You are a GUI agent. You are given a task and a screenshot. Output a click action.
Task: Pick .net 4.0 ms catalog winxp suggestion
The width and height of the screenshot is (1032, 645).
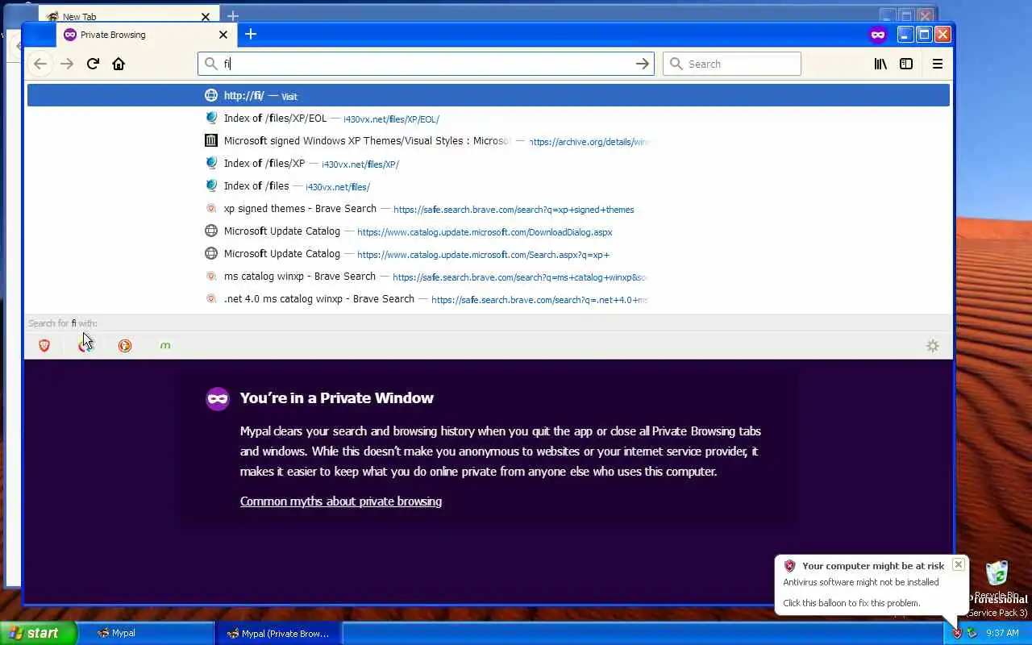click(489, 298)
